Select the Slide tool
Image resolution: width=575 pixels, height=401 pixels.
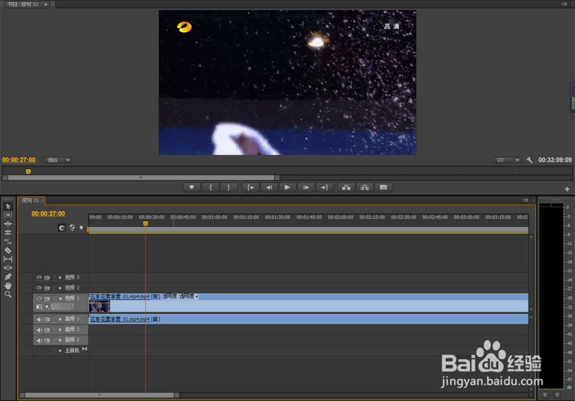[8, 268]
